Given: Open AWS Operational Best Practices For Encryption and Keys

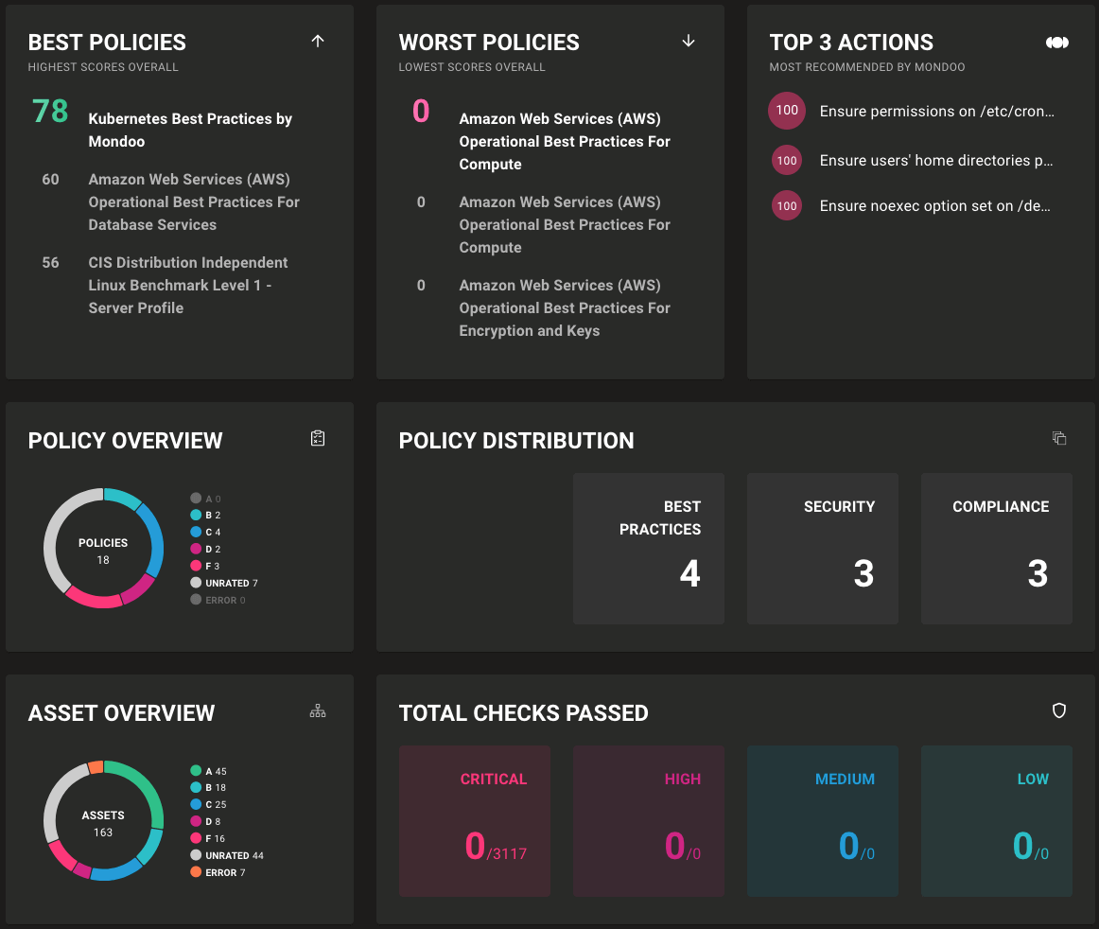Looking at the screenshot, I should click(x=564, y=307).
